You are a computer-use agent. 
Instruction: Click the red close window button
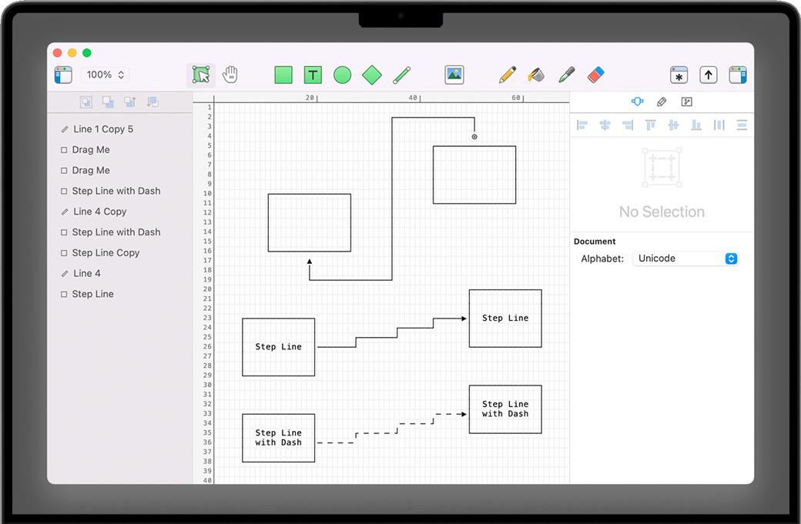click(x=58, y=52)
